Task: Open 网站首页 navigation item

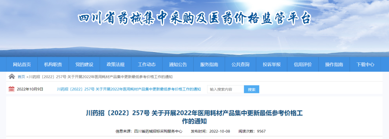Action: tap(22, 65)
